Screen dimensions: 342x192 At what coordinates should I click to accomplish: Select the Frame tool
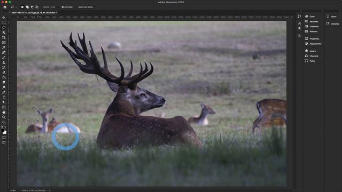pos(4,43)
